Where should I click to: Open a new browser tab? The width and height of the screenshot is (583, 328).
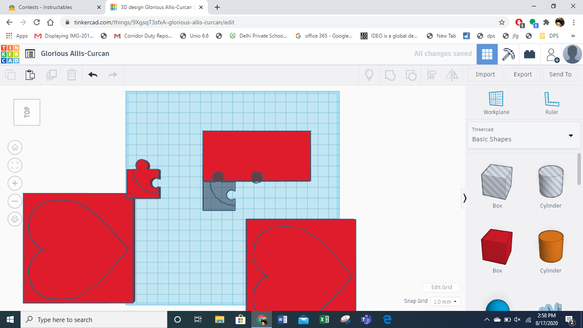tap(217, 7)
